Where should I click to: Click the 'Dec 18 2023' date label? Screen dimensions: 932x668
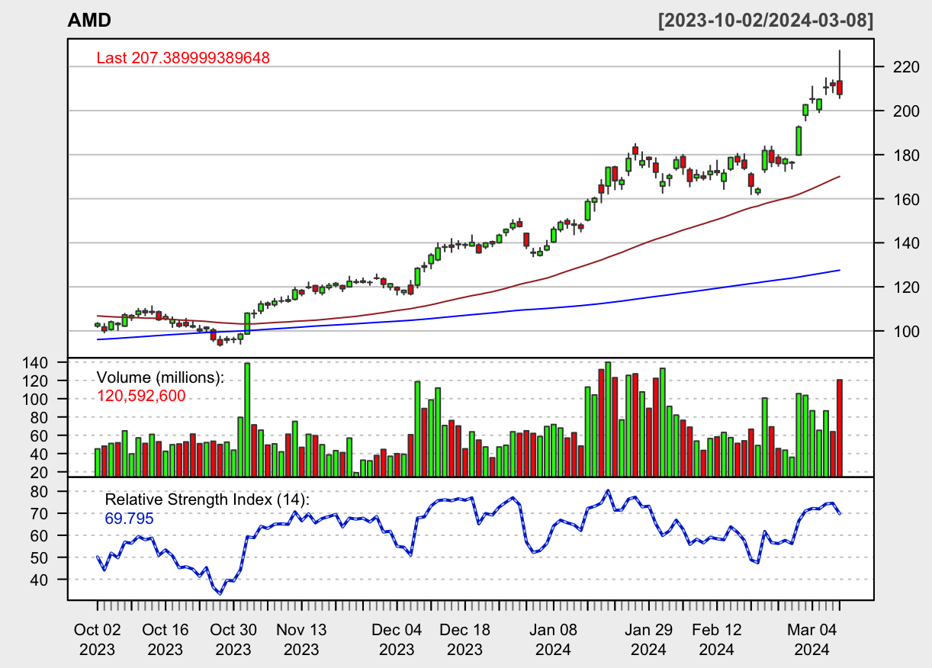[464, 640]
